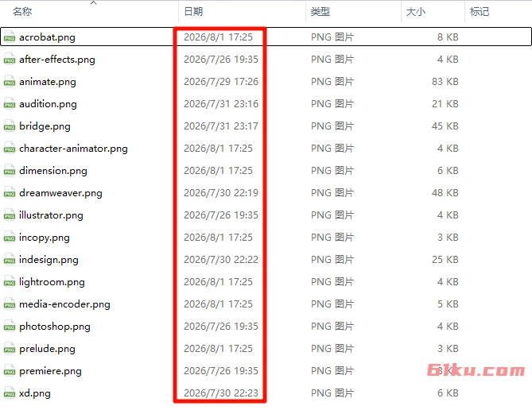Image resolution: width=532 pixels, height=410 pixels.
Task: Select the file name incopy.png
Action: tap(45, 238)
